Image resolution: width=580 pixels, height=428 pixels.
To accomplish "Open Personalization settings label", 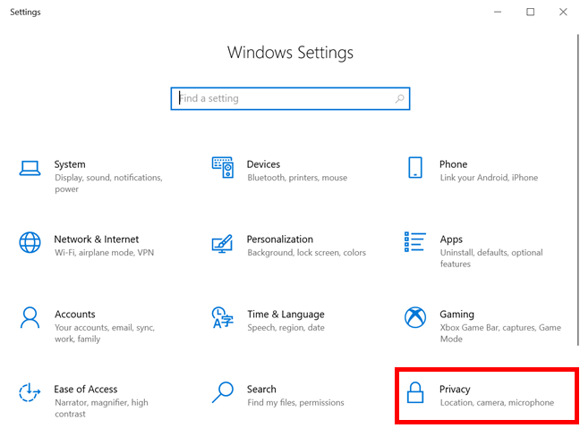I will pos(280,239).
